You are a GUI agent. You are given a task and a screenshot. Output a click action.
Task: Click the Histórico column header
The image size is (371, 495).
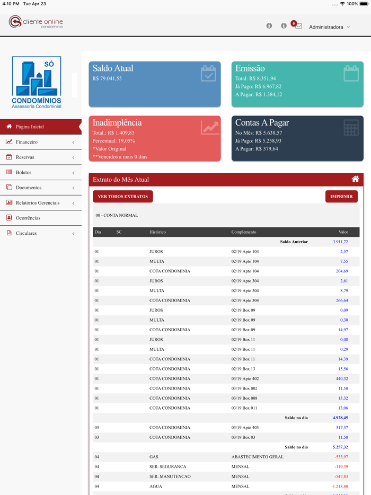pos(157,232)
